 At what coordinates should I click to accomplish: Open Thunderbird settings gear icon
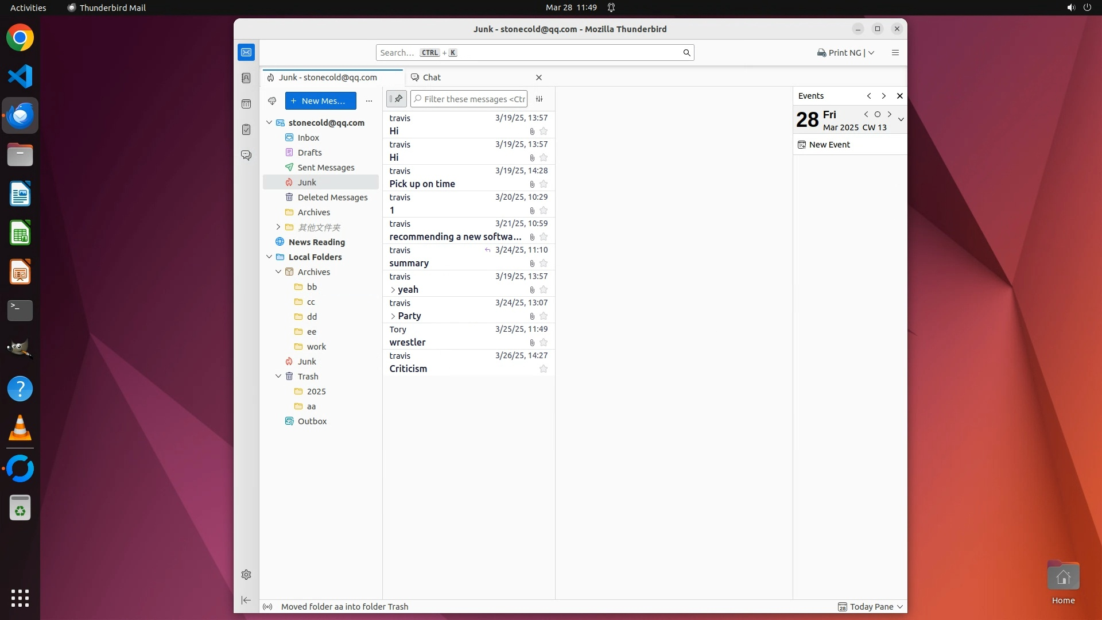(246, 575)
